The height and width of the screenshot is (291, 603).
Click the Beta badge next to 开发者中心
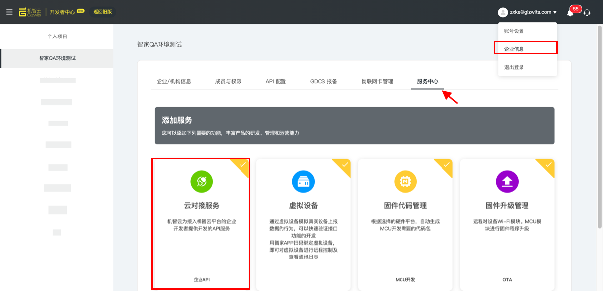pos(80,10)
